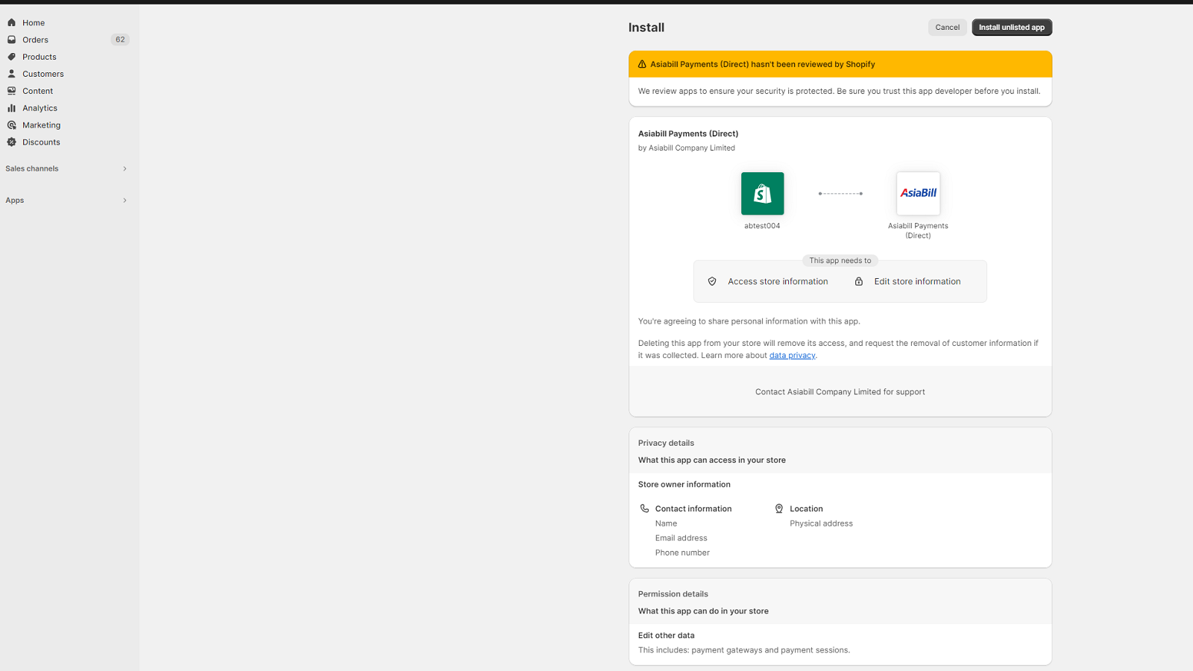The image size is (1193, 671).
Task: Click the Home sidebar icon
Action: 11,22
